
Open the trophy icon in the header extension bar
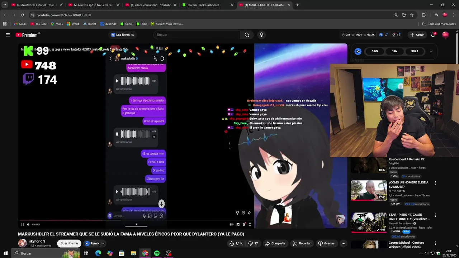point(394,35)
